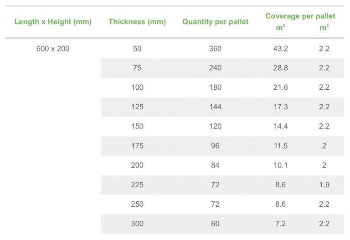
Task: Click the m² sub-header under Coverage
Action: pos(281,28)
